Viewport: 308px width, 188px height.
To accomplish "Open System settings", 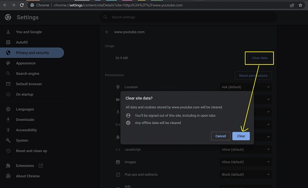I will click(x=32, y=140).
